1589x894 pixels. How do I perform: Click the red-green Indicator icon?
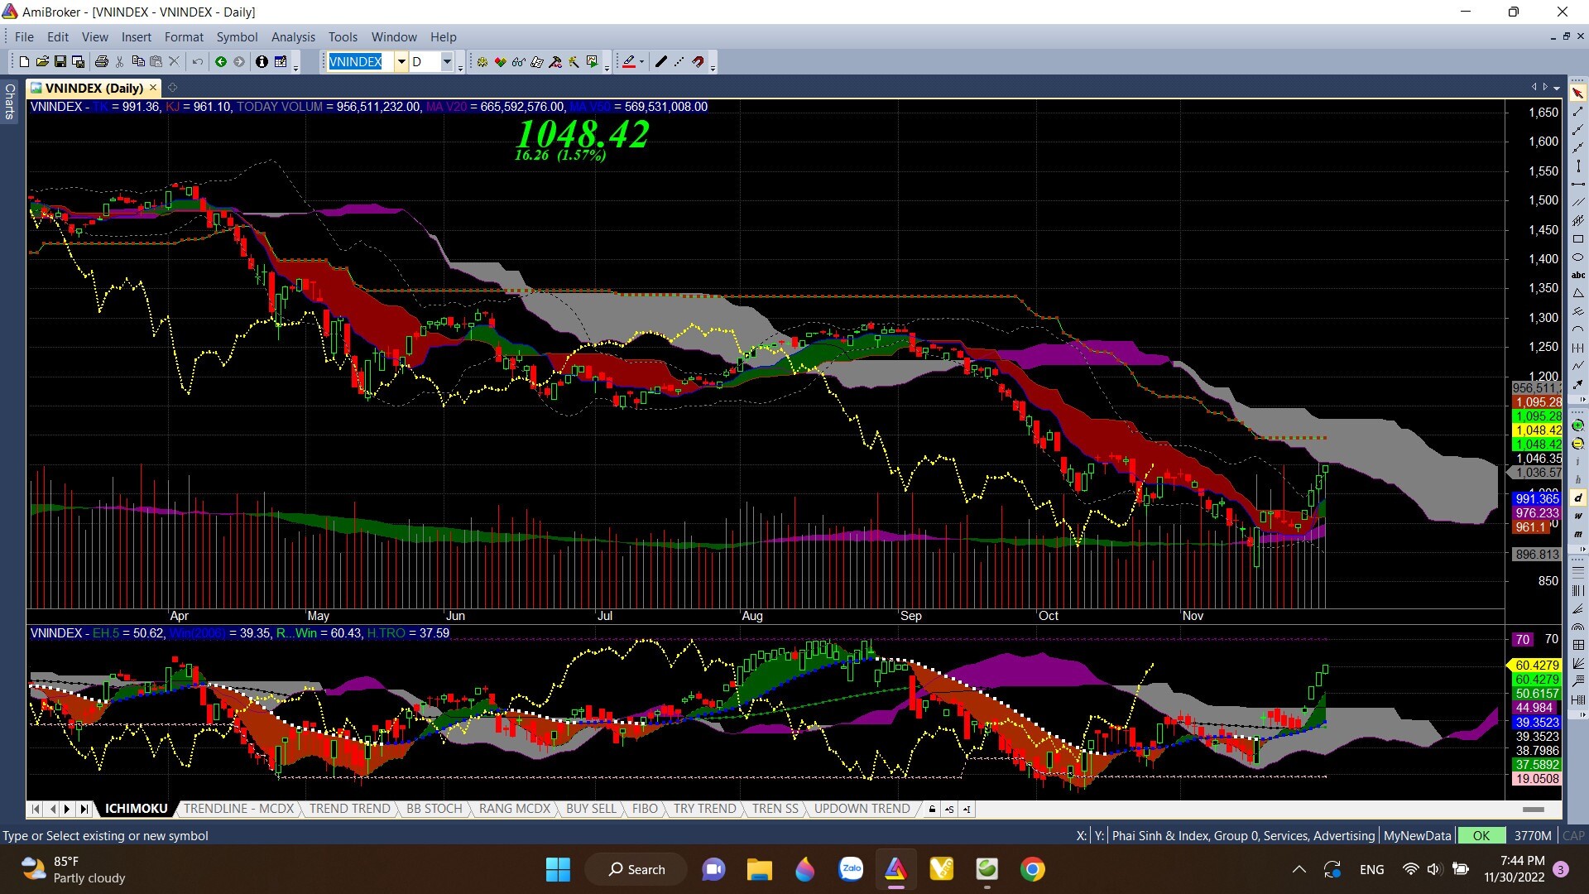[501, 62]
